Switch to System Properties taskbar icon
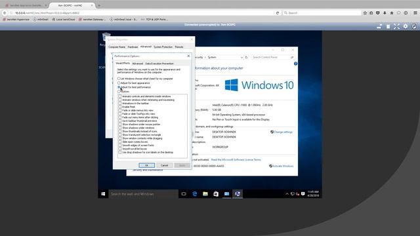Viewport: 420px width, 236px height. [238, 194]
